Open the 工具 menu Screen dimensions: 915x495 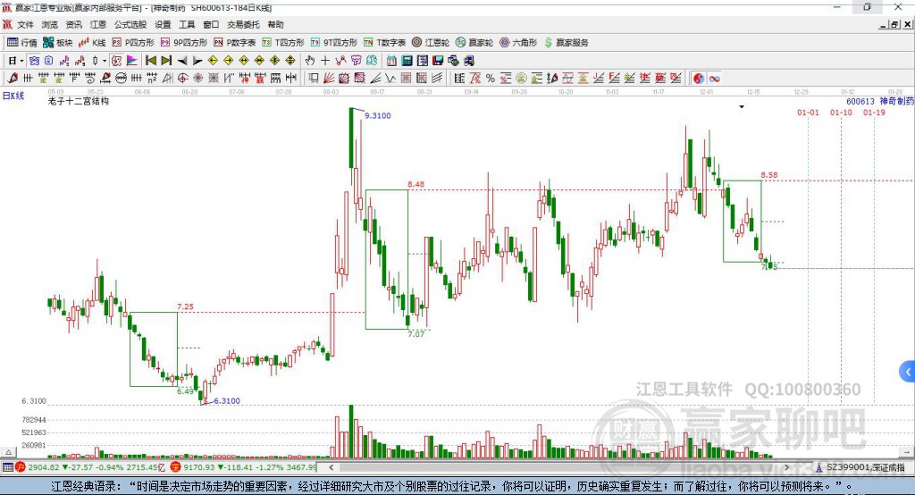[187, 24]
